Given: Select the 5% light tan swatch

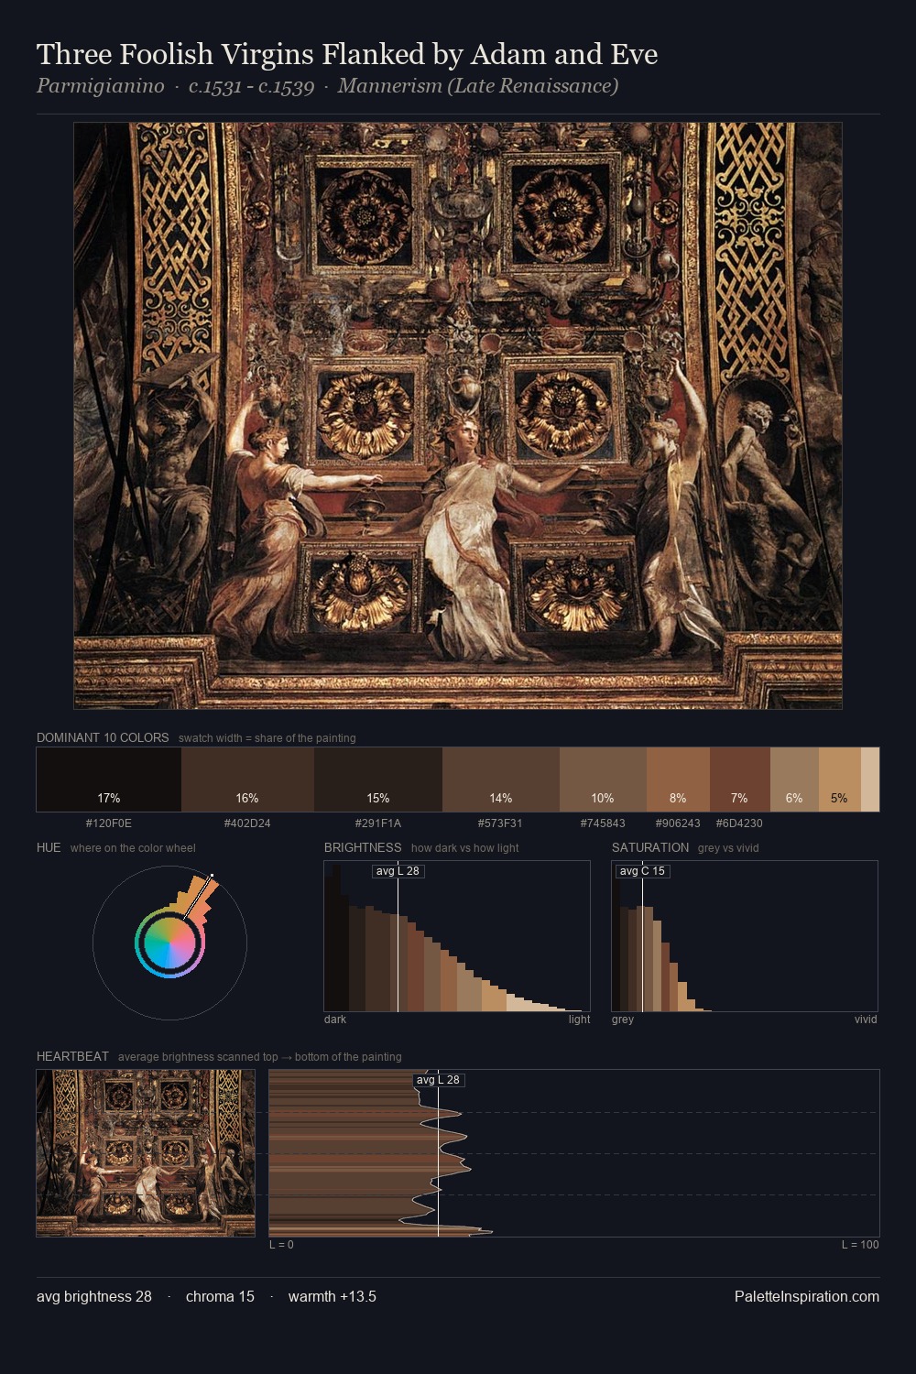Looking at the screenshot, I should pos(840,780).
